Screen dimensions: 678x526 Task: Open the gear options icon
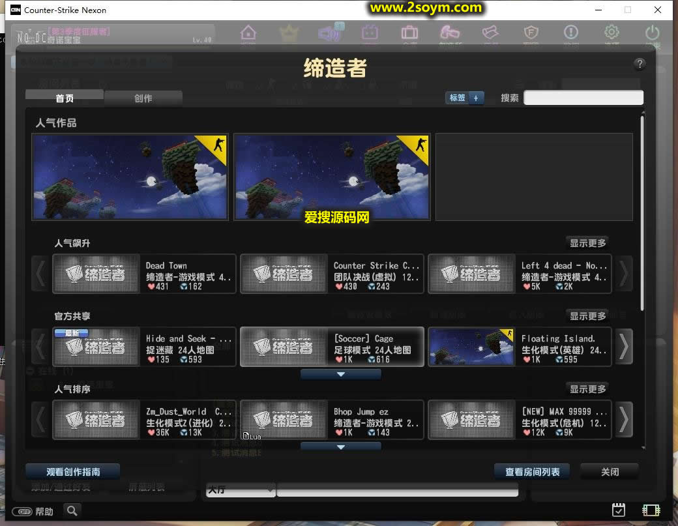(x=612, y=33)
